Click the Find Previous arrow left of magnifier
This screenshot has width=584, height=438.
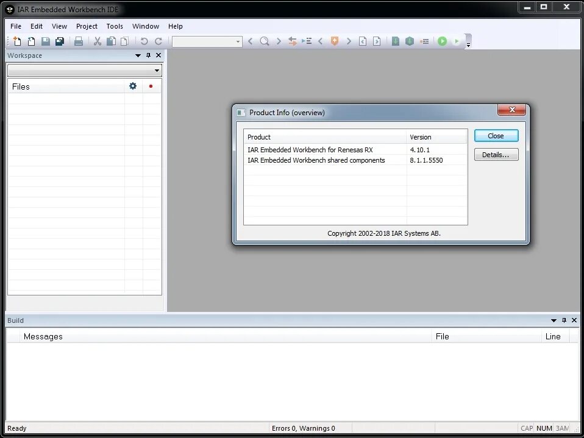point(251,41)
